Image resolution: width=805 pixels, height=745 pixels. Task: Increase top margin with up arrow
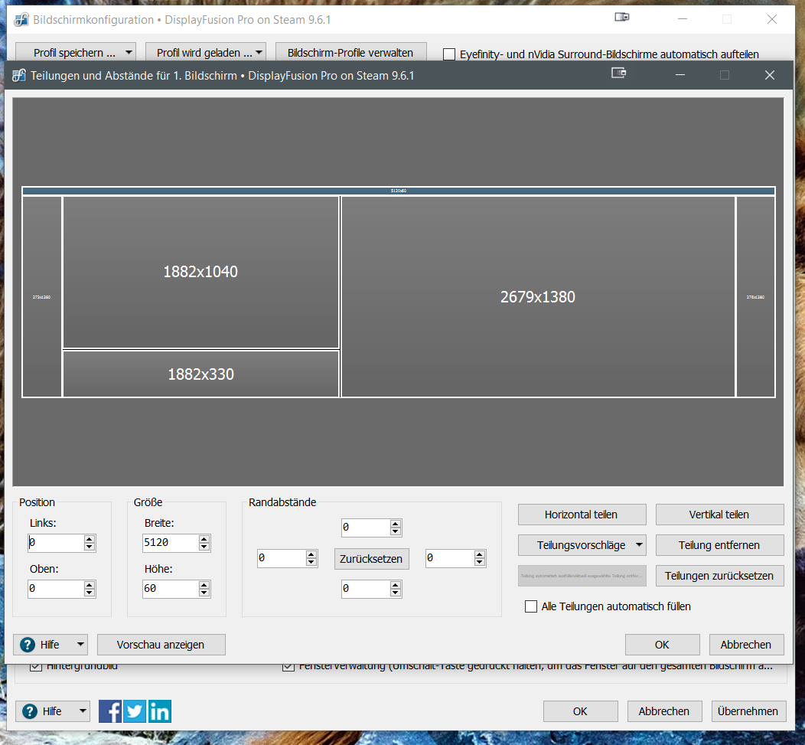(x=396, y=524)
